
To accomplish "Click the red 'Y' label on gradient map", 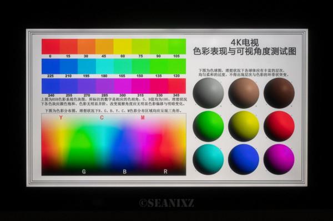I will [x=61, y=118].
